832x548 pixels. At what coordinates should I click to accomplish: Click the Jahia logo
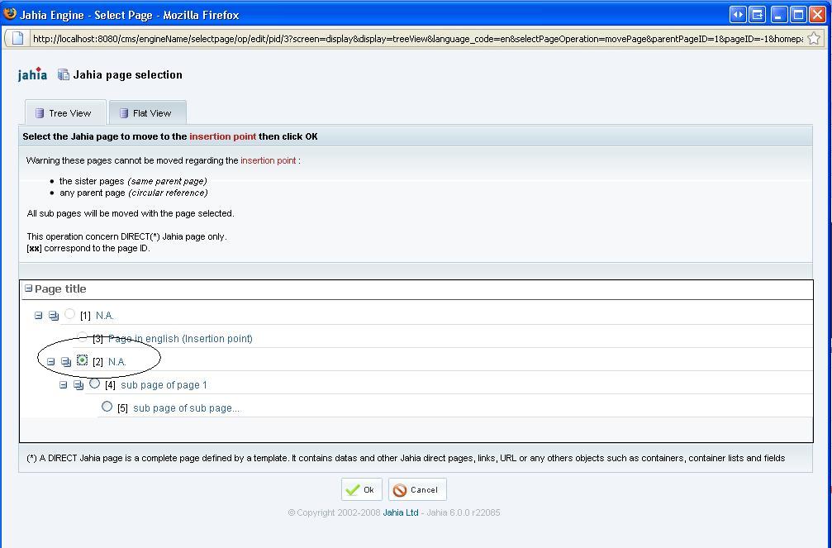coord(32,74)
